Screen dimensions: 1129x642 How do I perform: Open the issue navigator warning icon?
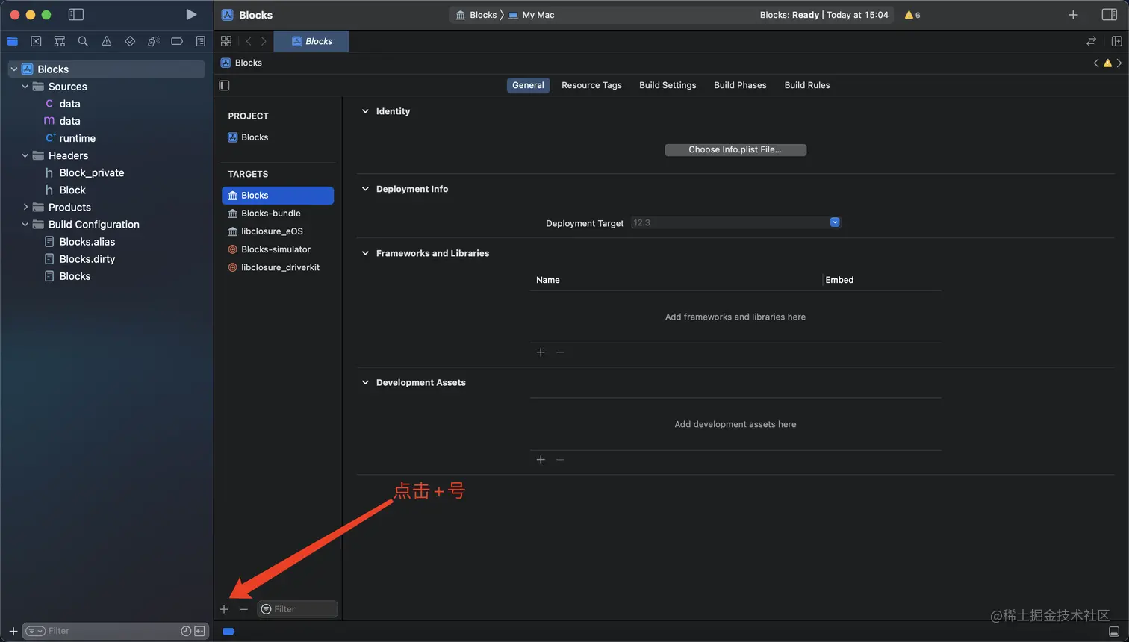pos(107,41)
